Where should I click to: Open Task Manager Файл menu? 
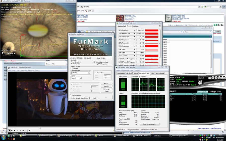[x=118, y=70]
